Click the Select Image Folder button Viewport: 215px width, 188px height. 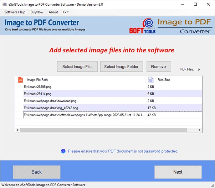(x=121, y=67)
